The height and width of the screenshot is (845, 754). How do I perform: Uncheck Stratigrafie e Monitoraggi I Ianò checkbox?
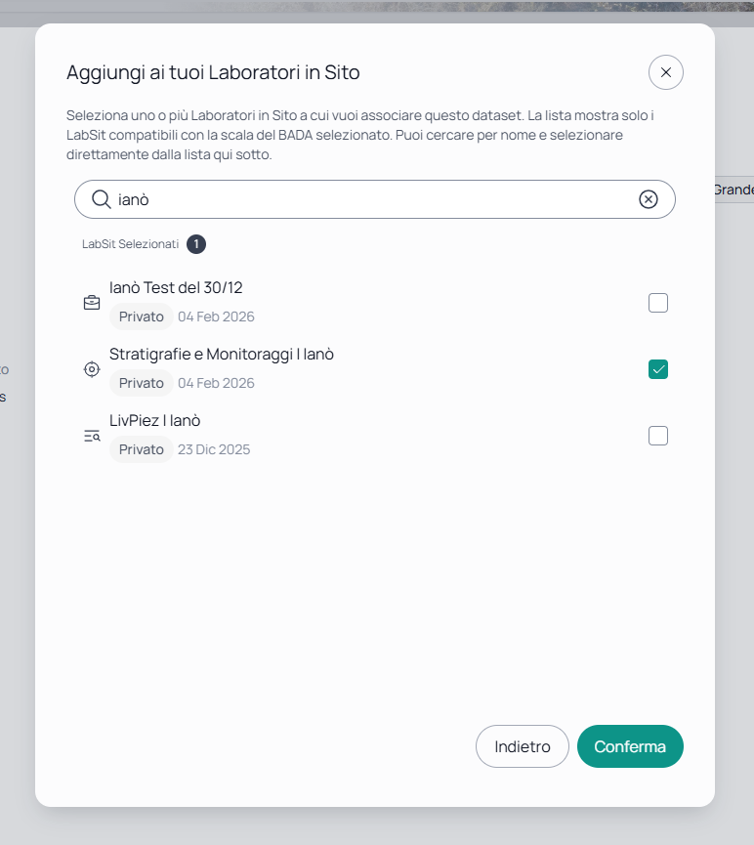coord(658,369)
